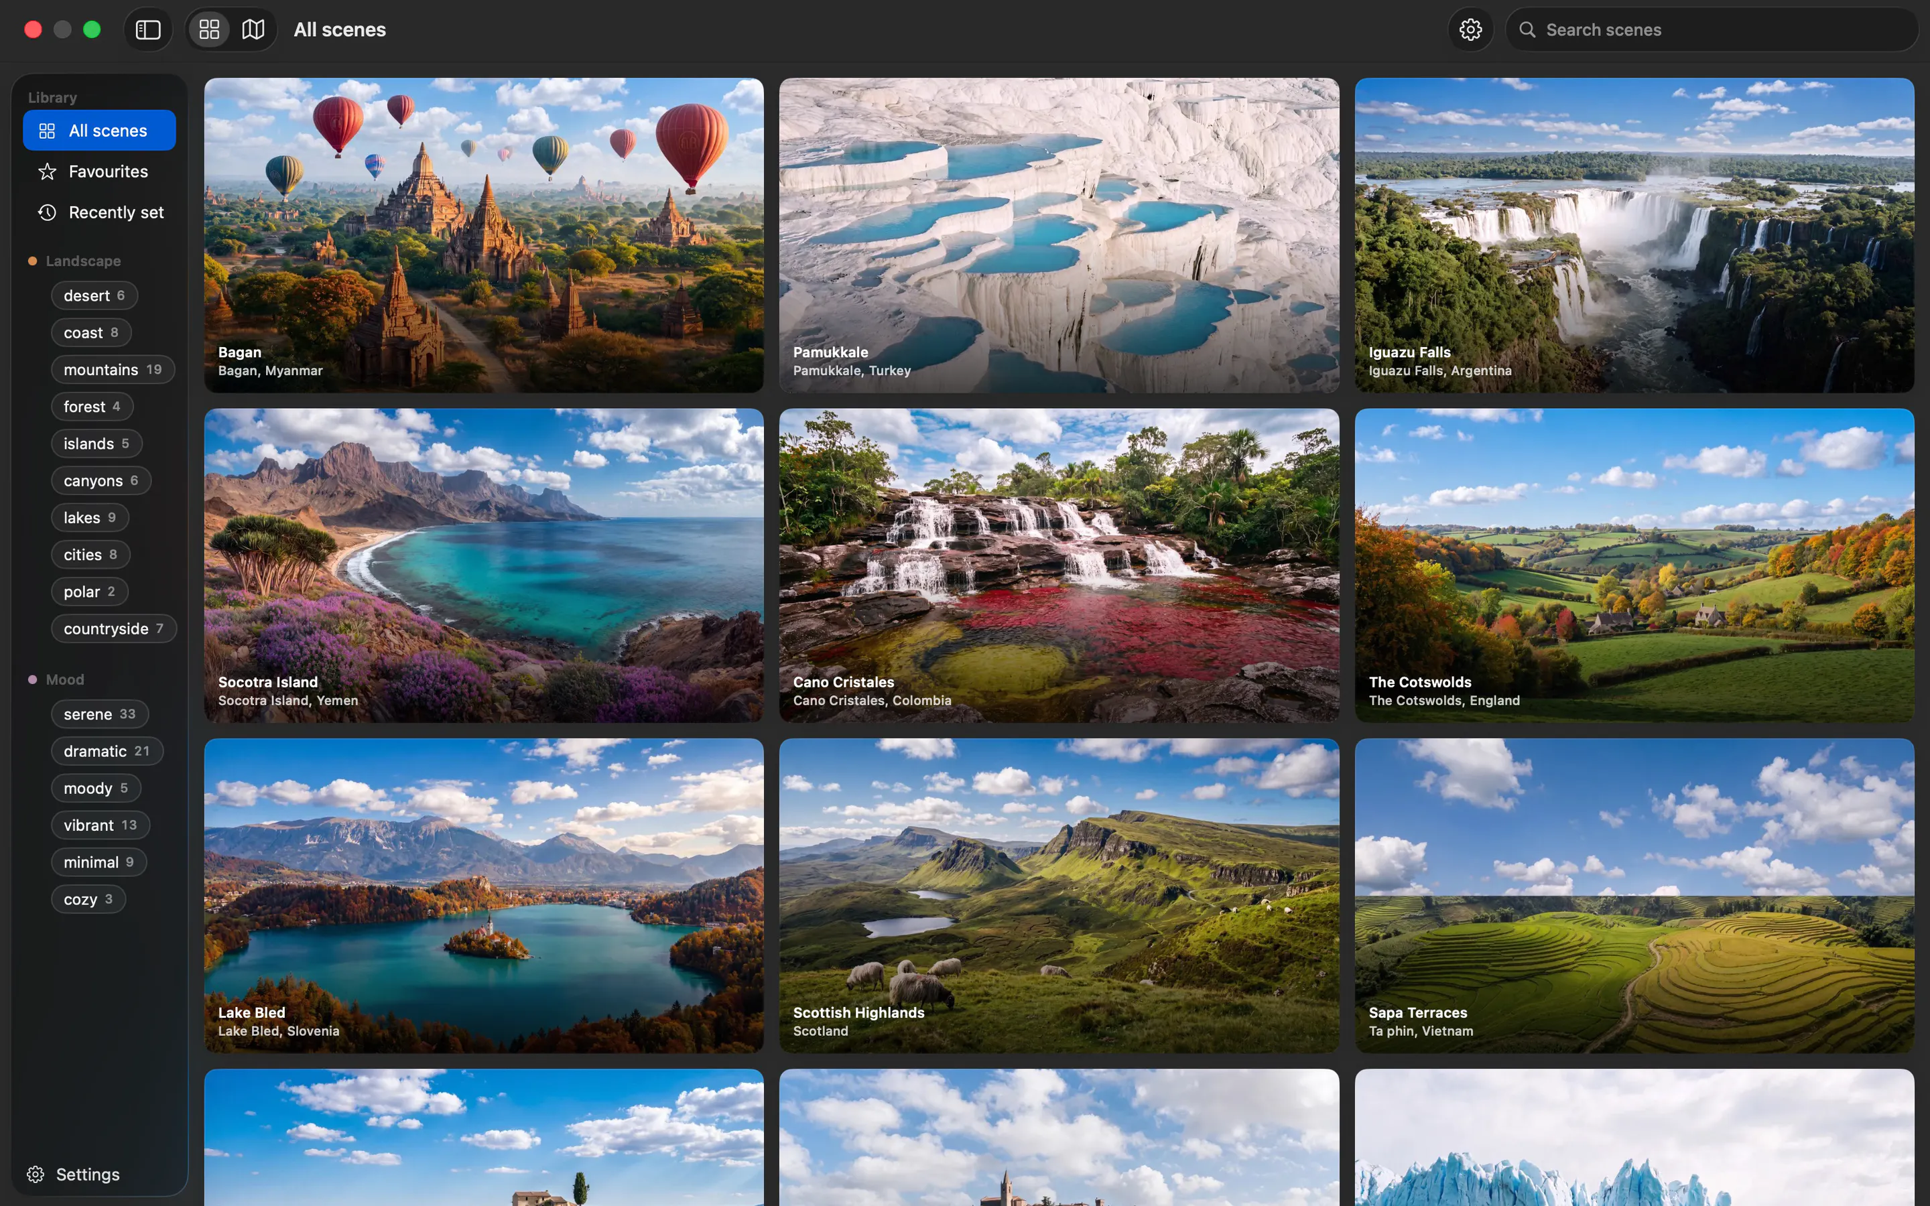Filter by dramatic mood tag
1930x1206 pixels.
click(x=107, y=751)
